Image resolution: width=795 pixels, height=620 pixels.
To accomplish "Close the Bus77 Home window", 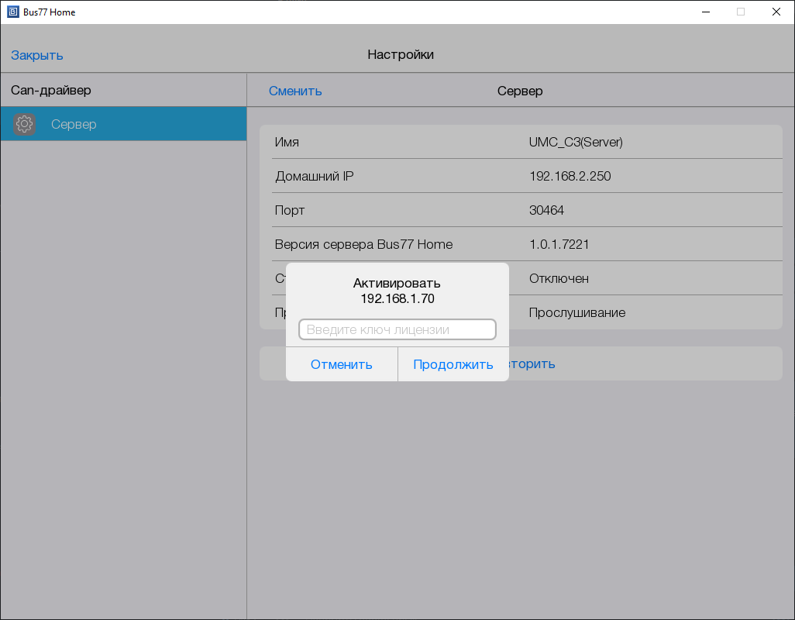I will [x=776, y=12].
